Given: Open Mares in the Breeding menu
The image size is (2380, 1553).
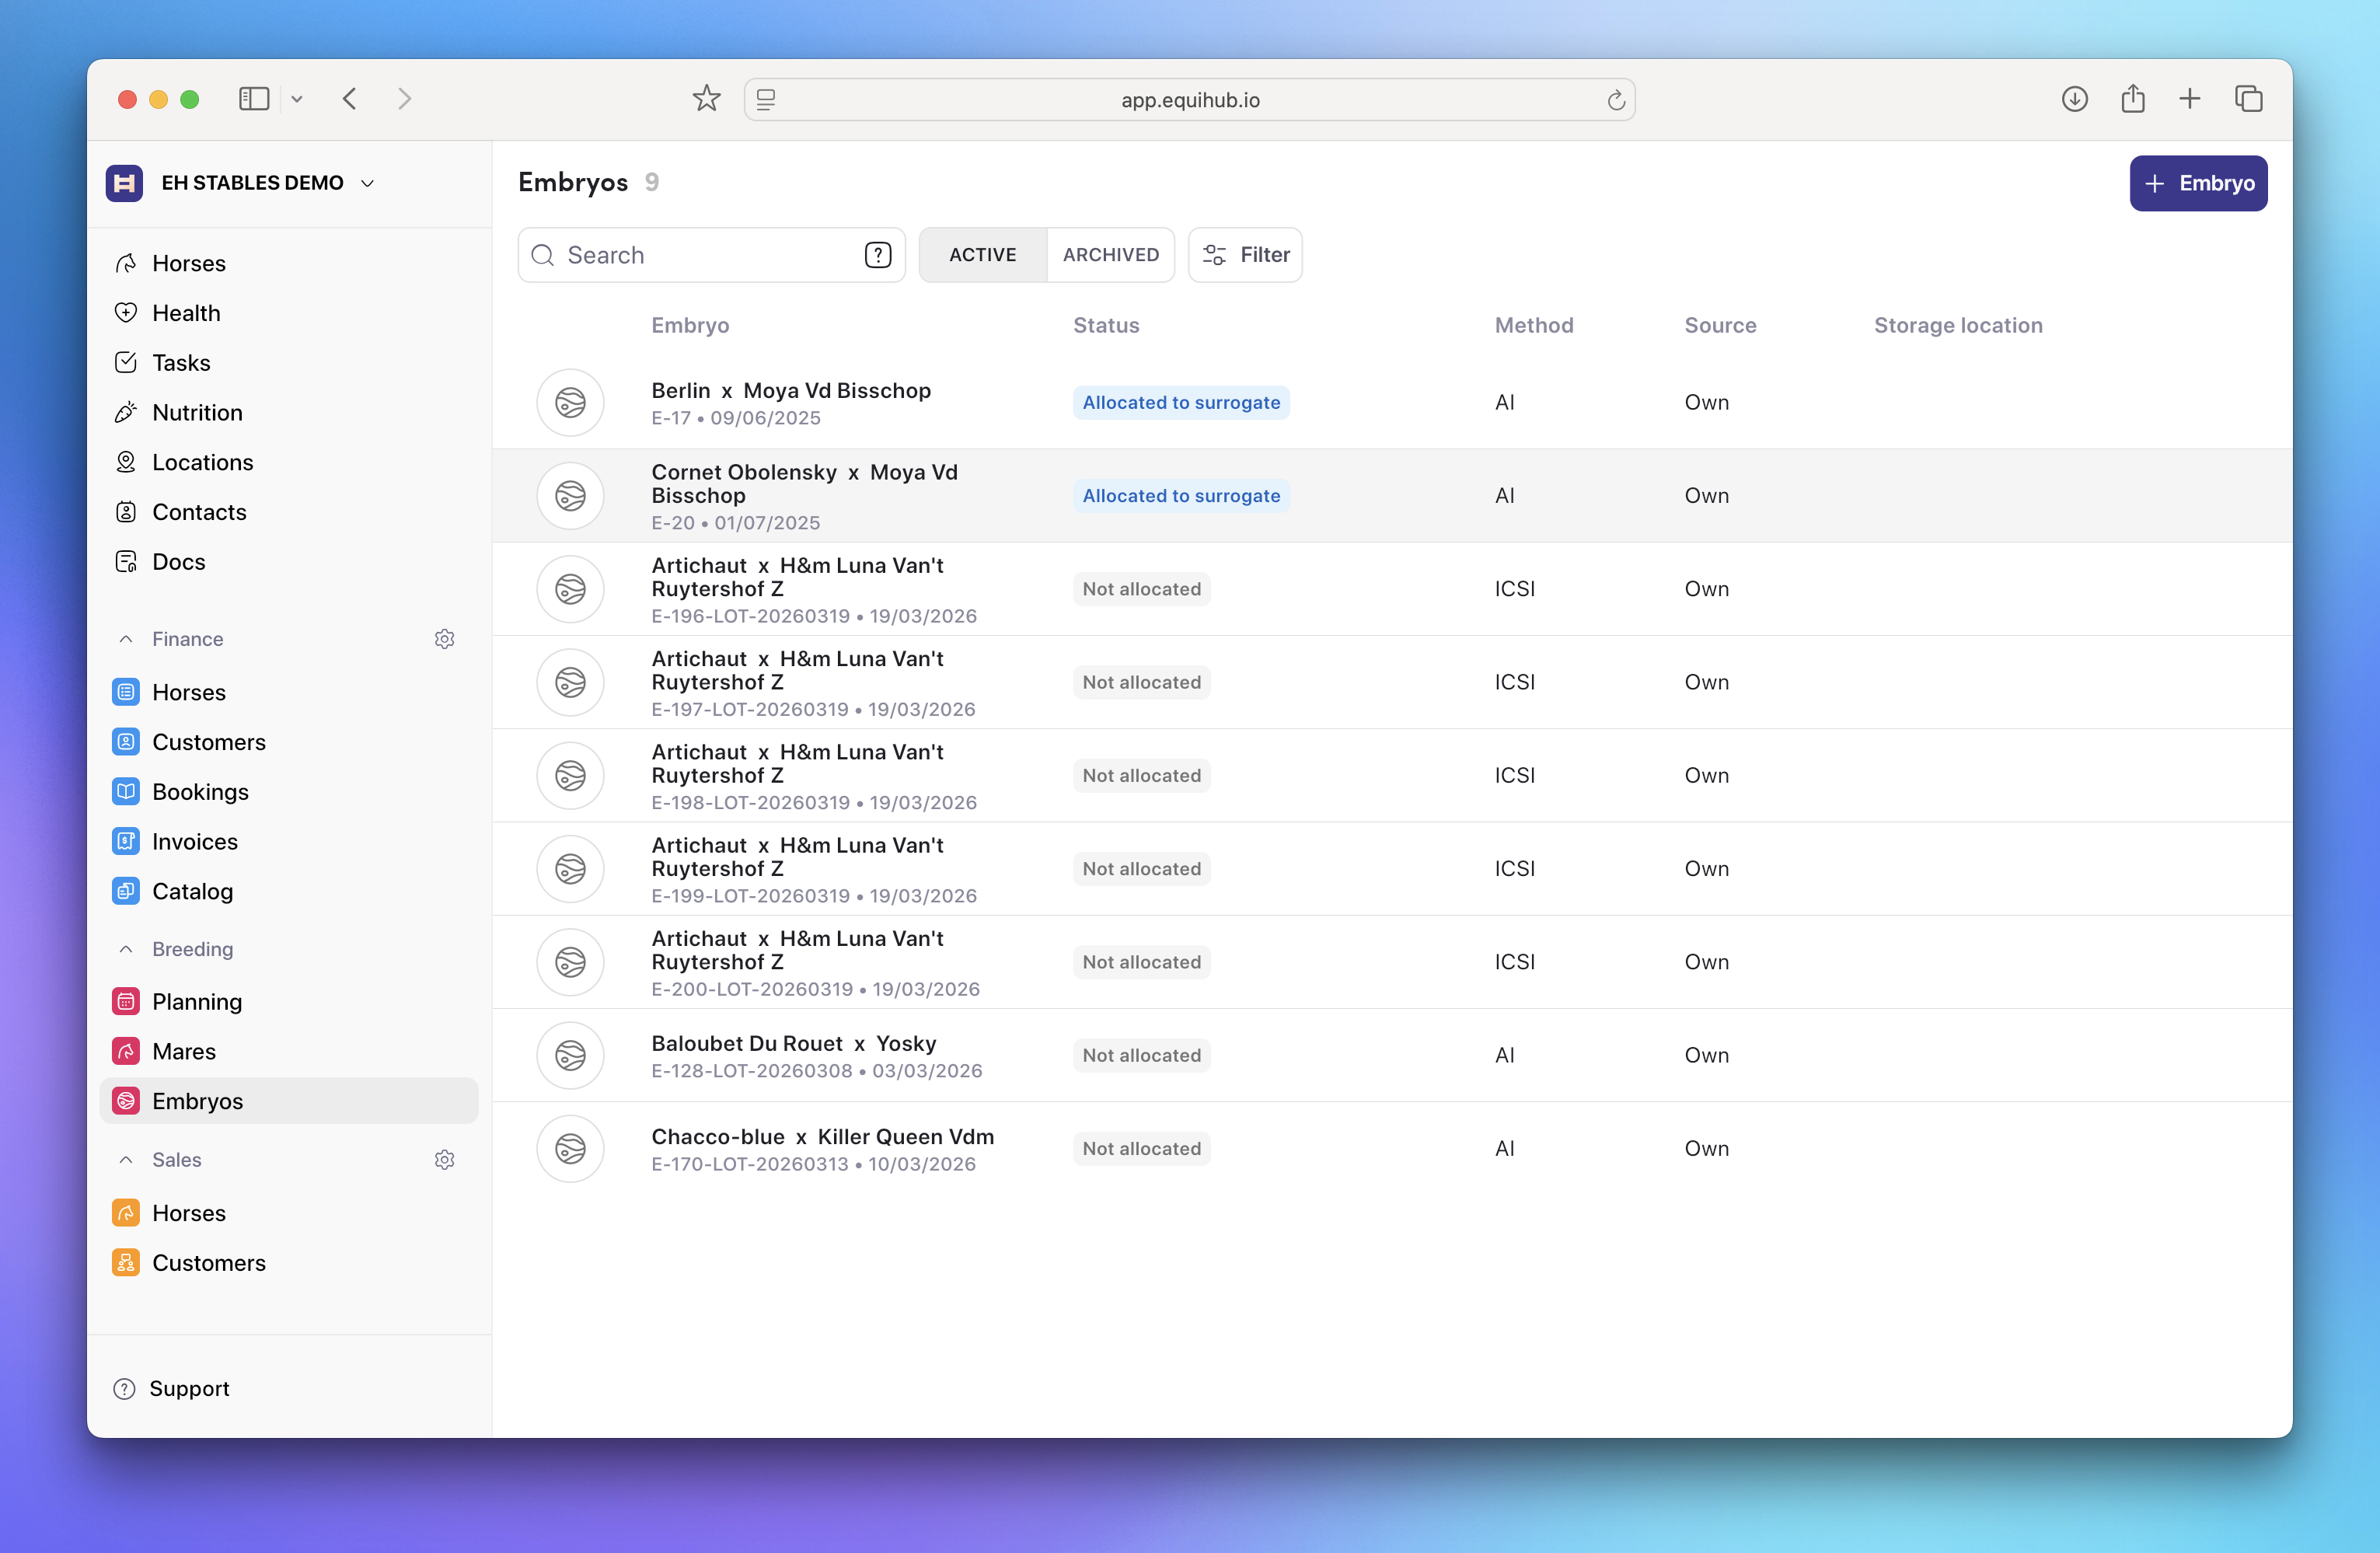Looking at the screenshot, I should point(184,1051).
